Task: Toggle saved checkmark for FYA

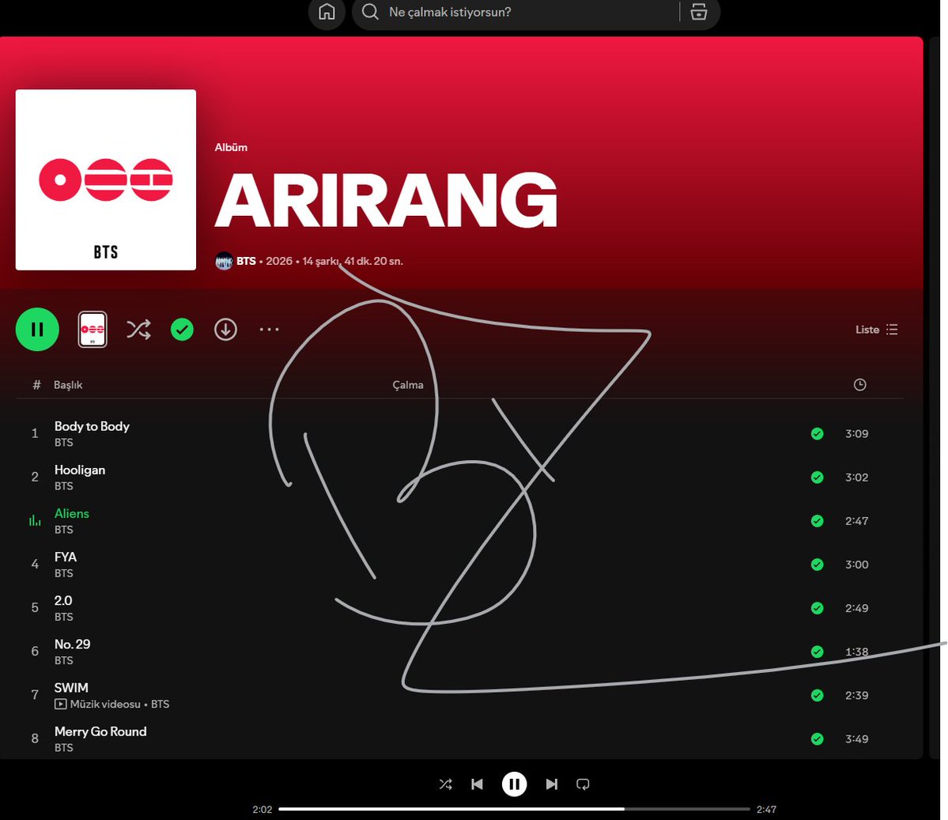Action: tap(817, 565)
